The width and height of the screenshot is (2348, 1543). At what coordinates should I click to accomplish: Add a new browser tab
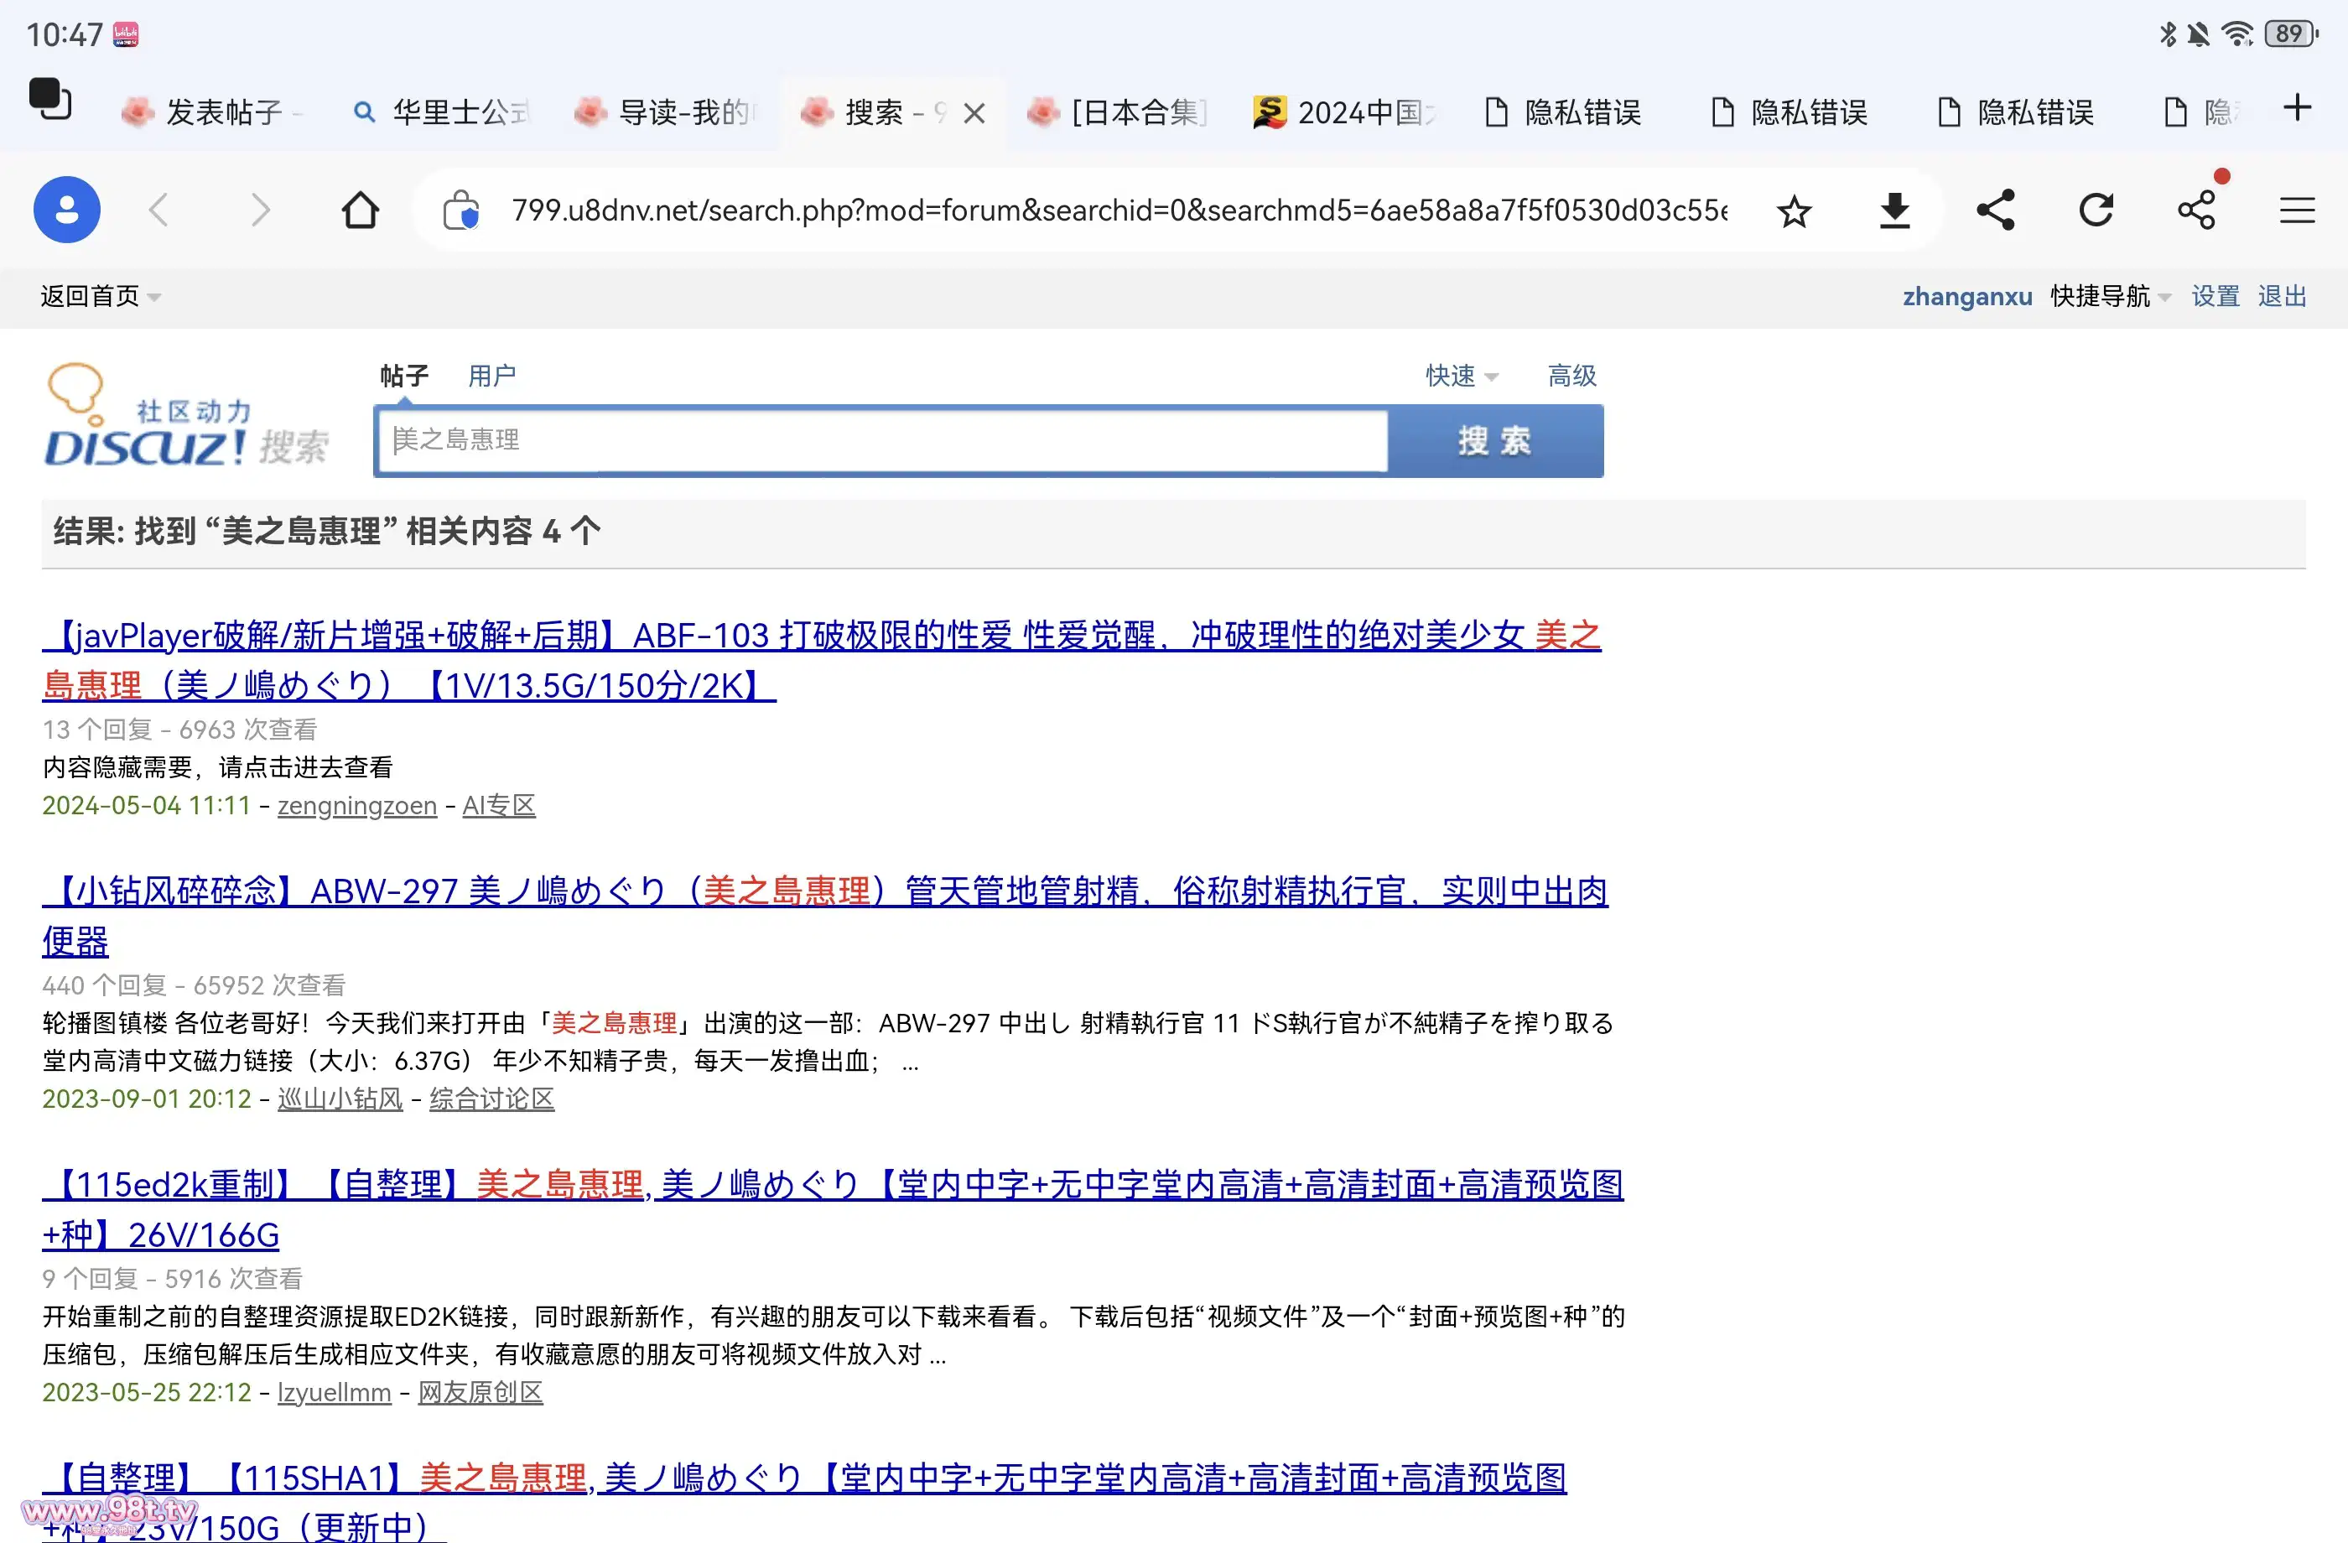click(2298, 107)
